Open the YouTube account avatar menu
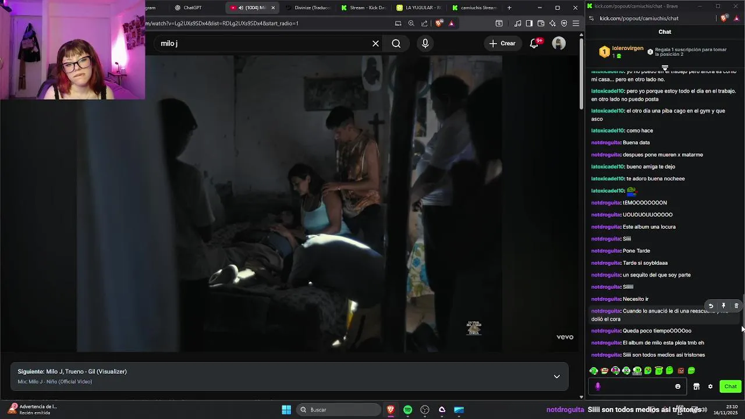 tap(559, 44)
